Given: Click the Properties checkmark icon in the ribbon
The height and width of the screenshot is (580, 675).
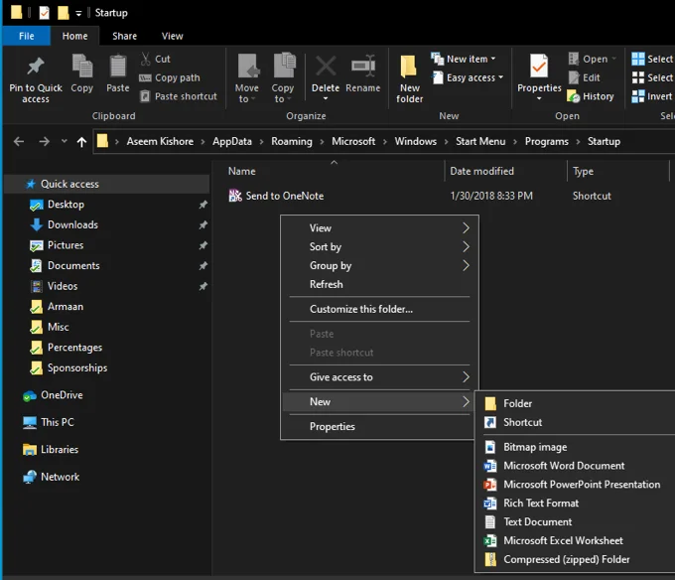Looking at the screenshot, I should pyautogui.click(x=539, y=67).
